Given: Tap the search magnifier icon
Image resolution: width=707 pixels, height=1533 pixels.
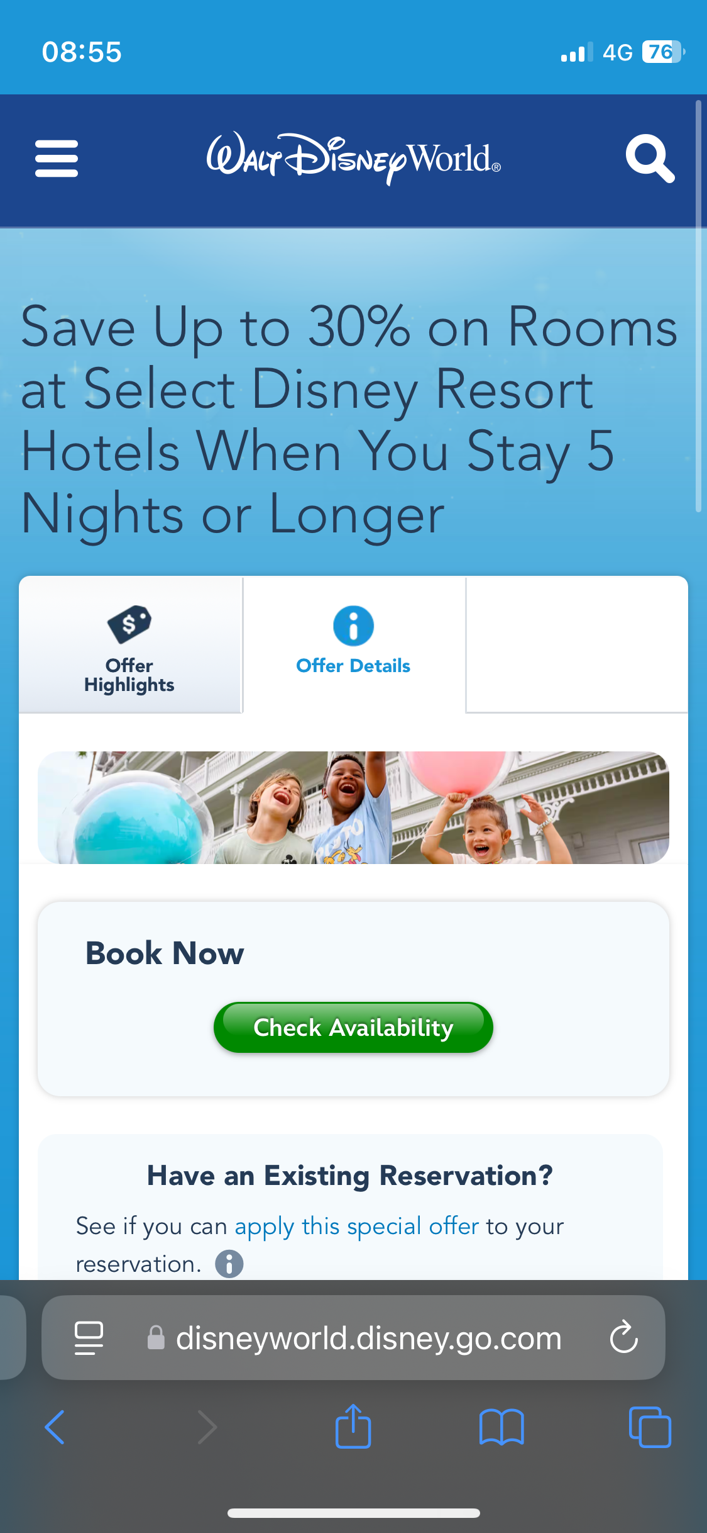Looking at the screenshot, I should point(650,159).
